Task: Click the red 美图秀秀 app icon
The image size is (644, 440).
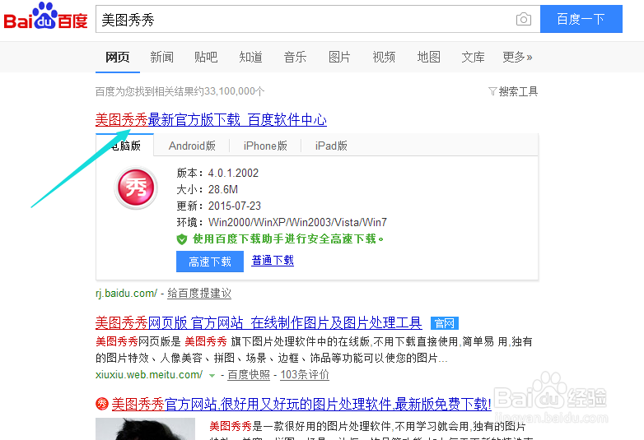Action: [136, 188]
